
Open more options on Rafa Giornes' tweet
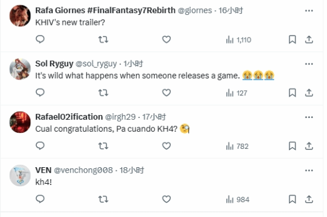point(309,11)
